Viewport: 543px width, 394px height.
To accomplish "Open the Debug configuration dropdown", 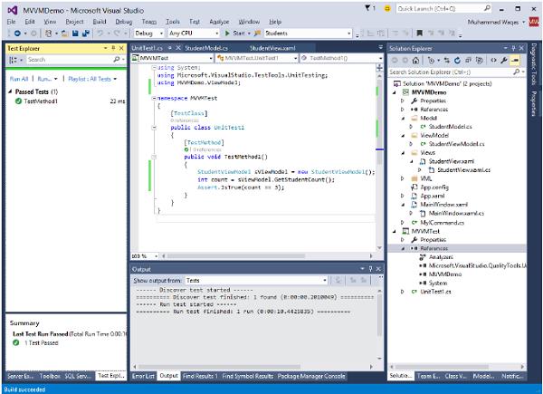I will coord(149,34).
